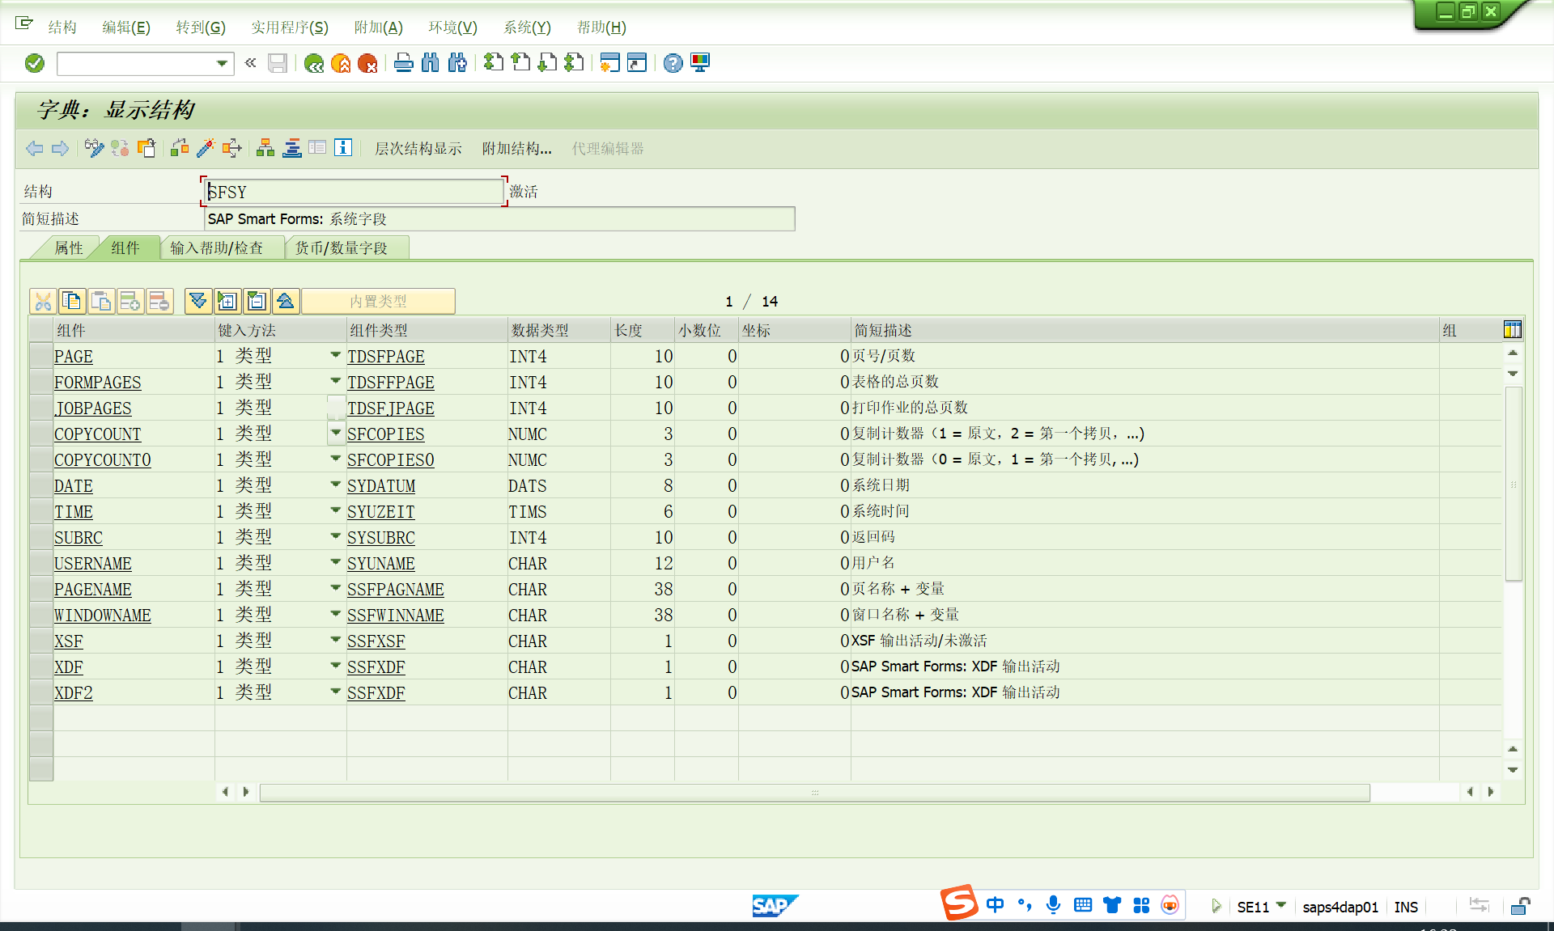Click the 层次结构显示 button

[x=418, y=149]
